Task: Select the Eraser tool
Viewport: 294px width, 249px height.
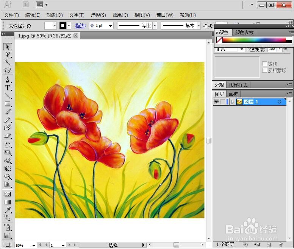Action: (x=8, y=136)
